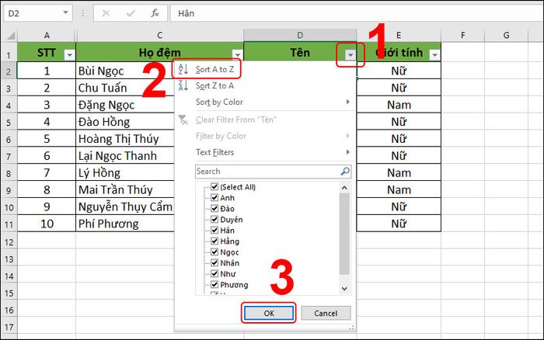Click the cell 'Phí Phương'

(125, 224)
